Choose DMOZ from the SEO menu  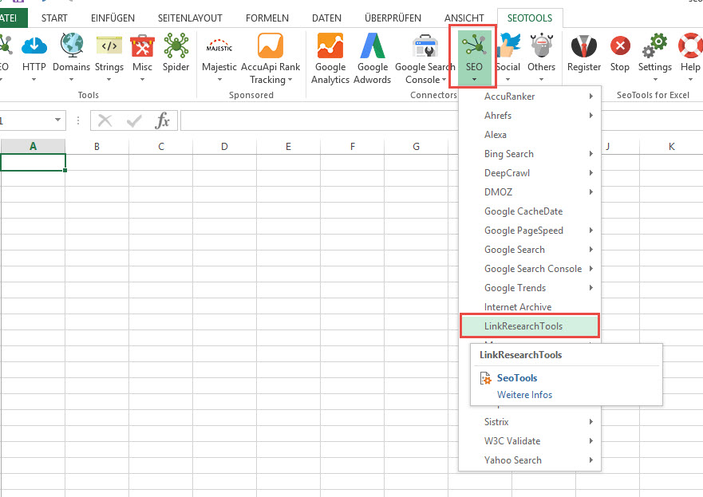click(x=531, y=192)
